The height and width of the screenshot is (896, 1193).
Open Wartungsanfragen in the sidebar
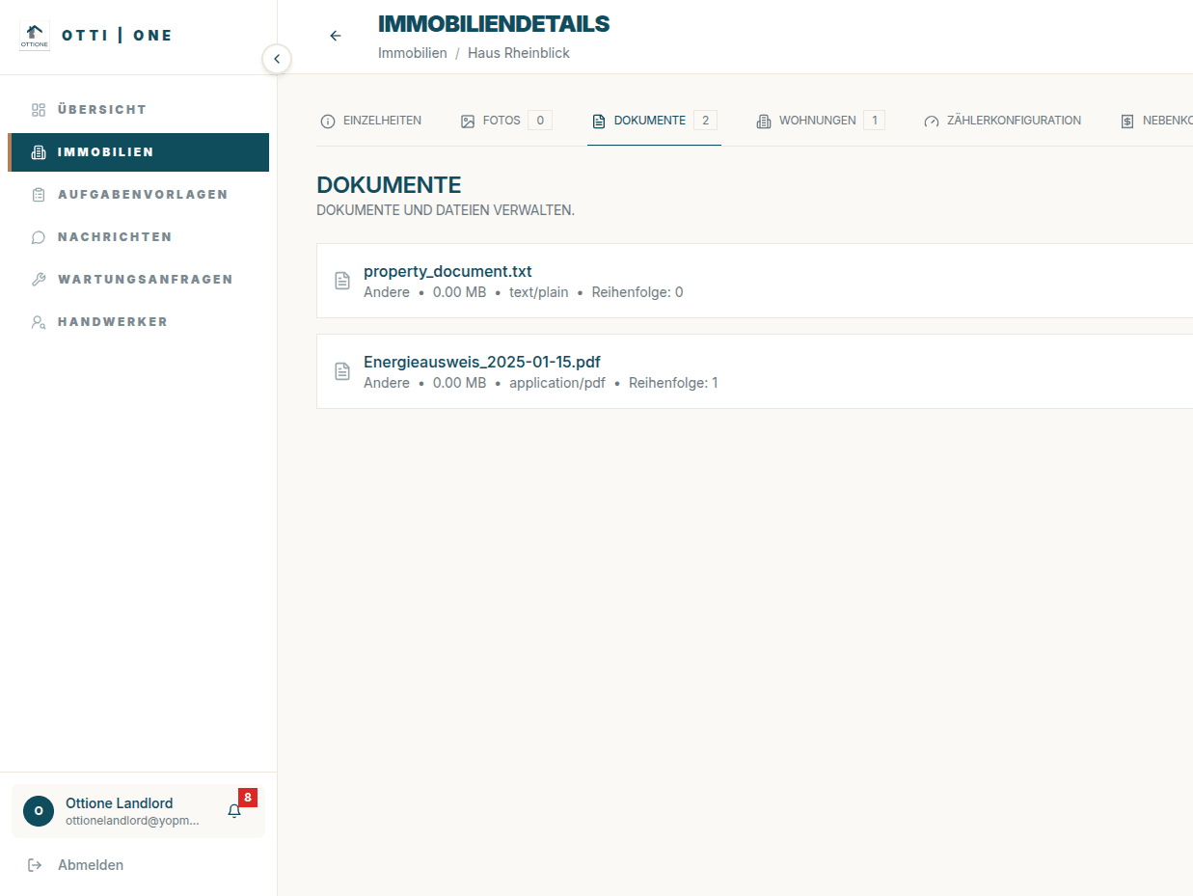(x=145, y=280)
